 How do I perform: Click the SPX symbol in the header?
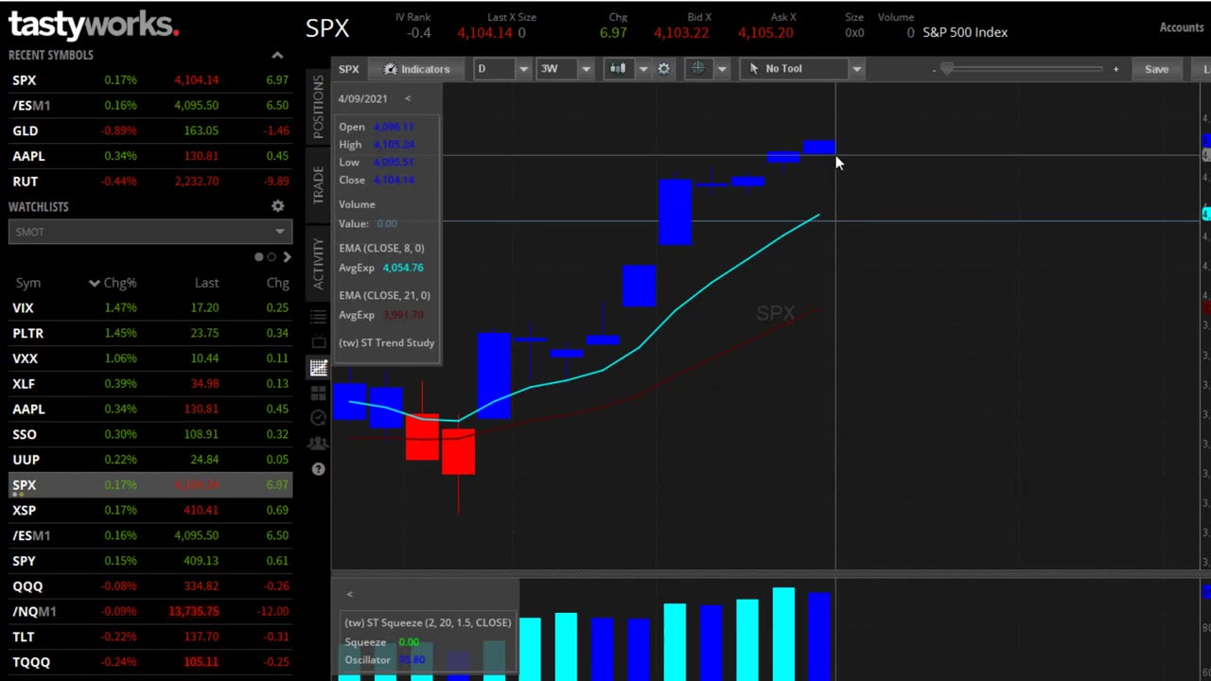click(327, 28)
